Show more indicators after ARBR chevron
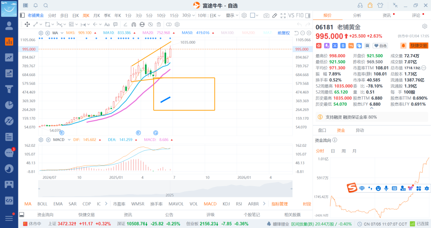Viewport: 431px width, 228px height. pos(264,204)
